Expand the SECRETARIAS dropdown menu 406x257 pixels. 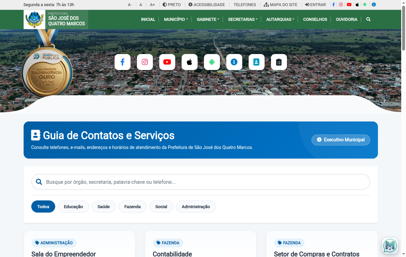tap(243, 19)
